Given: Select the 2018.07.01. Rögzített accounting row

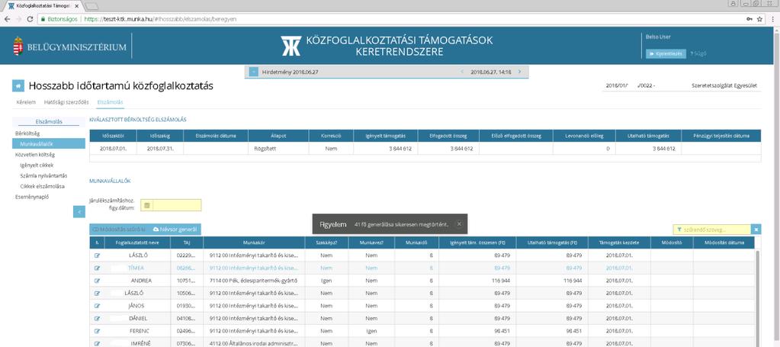Looking at the screenshot, I should coord(425,149).
